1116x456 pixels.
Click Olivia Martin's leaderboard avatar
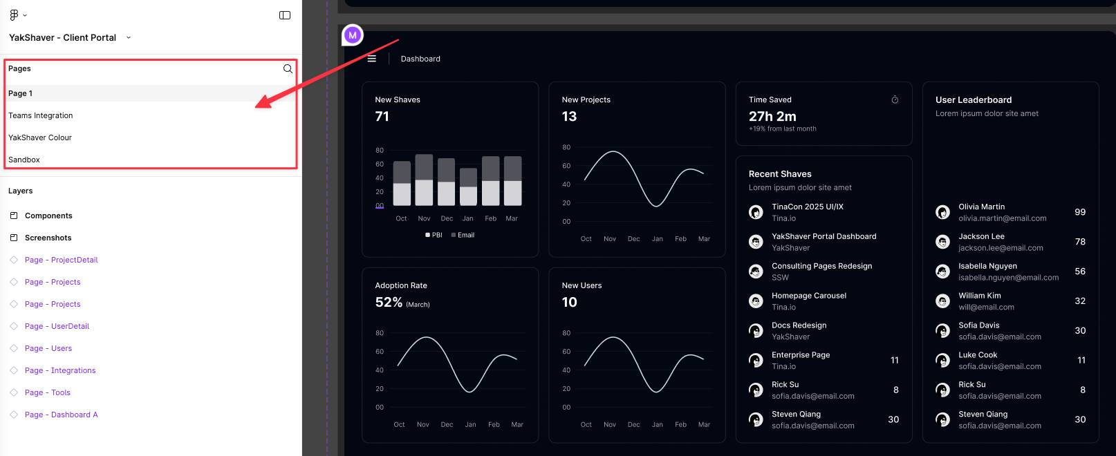942,212
